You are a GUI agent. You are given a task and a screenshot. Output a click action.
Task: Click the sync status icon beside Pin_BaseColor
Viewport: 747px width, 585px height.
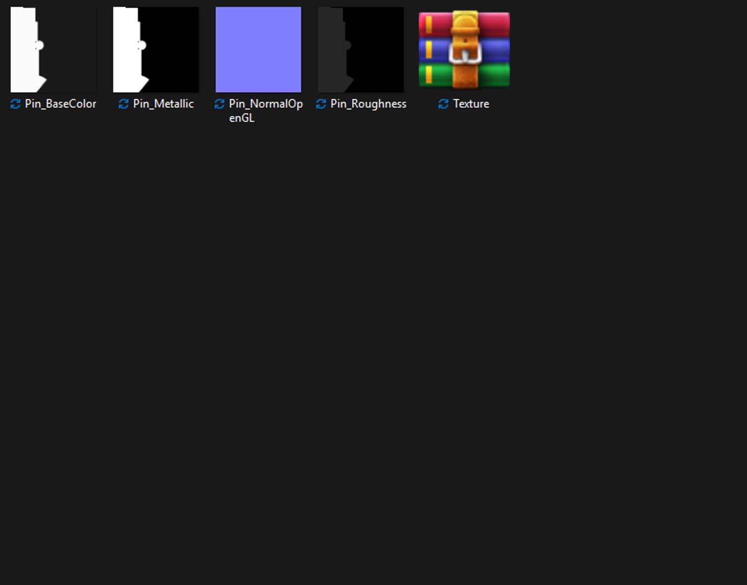(16, 104)
